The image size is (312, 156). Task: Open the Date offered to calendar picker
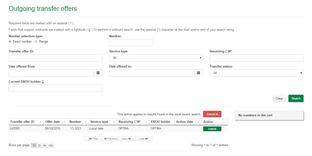(199, 73)
